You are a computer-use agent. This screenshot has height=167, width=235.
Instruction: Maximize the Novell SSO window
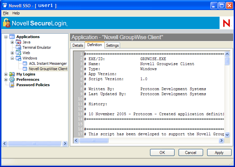coord(222,6)
